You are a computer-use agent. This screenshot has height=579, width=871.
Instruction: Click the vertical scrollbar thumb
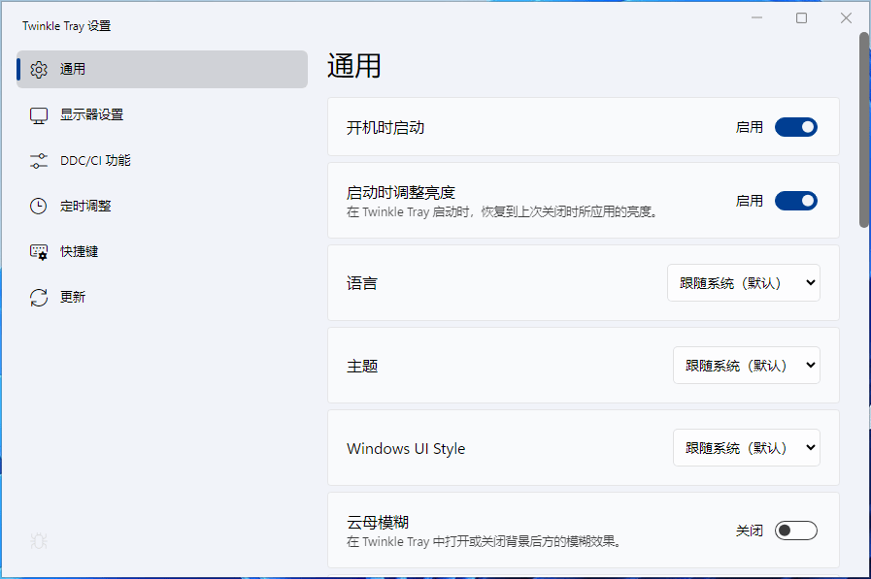coord(864,131)
